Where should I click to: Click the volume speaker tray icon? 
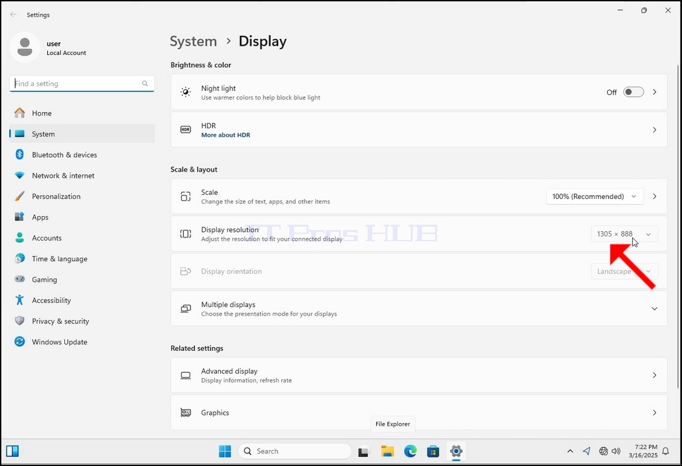(x=616, y=451)
